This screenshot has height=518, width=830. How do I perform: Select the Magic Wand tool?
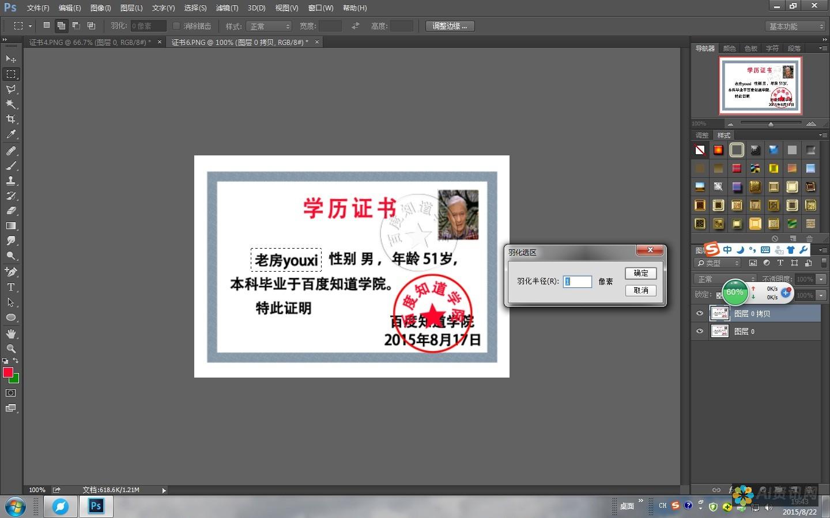tap(11, 104)
